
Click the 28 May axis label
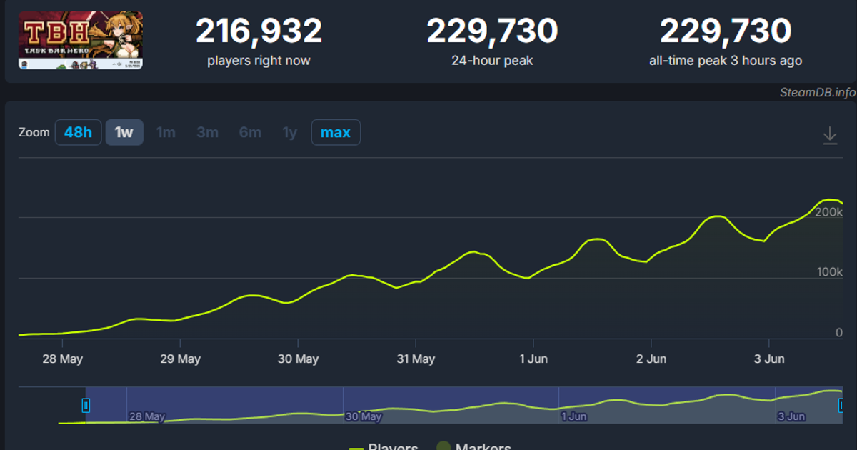point(62,359)
